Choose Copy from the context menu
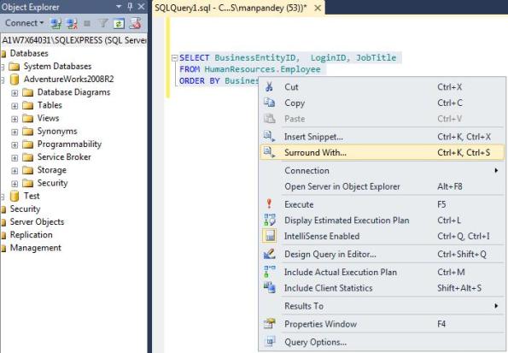The width and height of the screenshot is (508, 353). pos(382,103)
